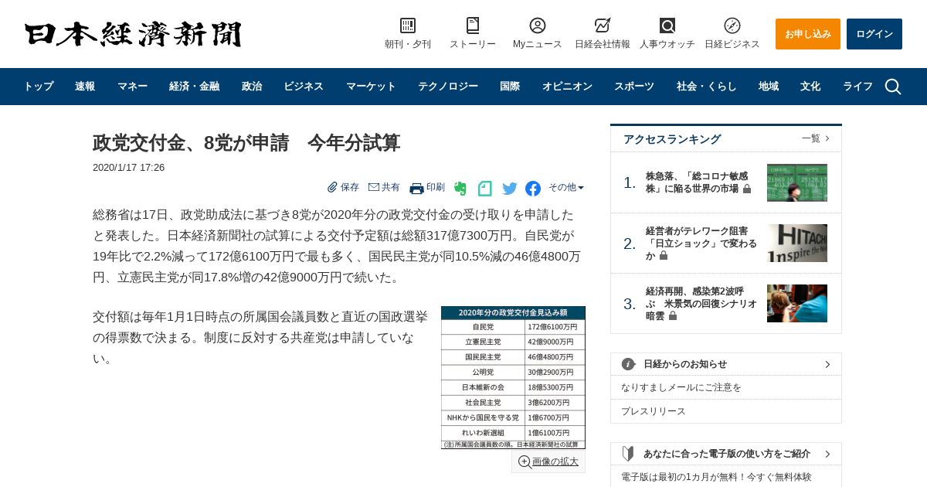
Task: Click the ログイン button
Action: (874, 34)
